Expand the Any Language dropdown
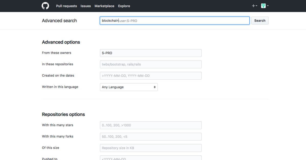 pyautogui.click(x=129, y=87)
